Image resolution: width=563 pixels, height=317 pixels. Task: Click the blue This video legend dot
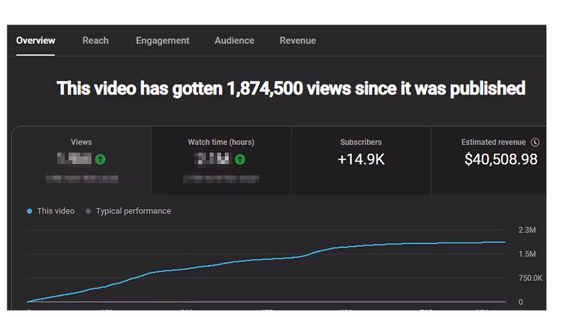point(30,211)
